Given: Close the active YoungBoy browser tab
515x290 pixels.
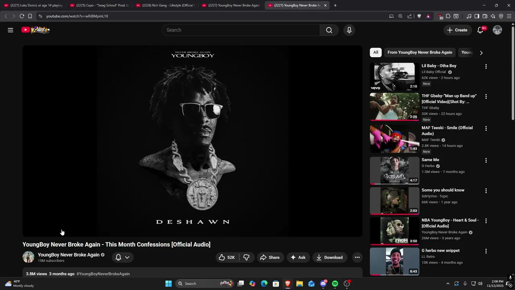Looking at the screenshot, I should tap(325, 5).
